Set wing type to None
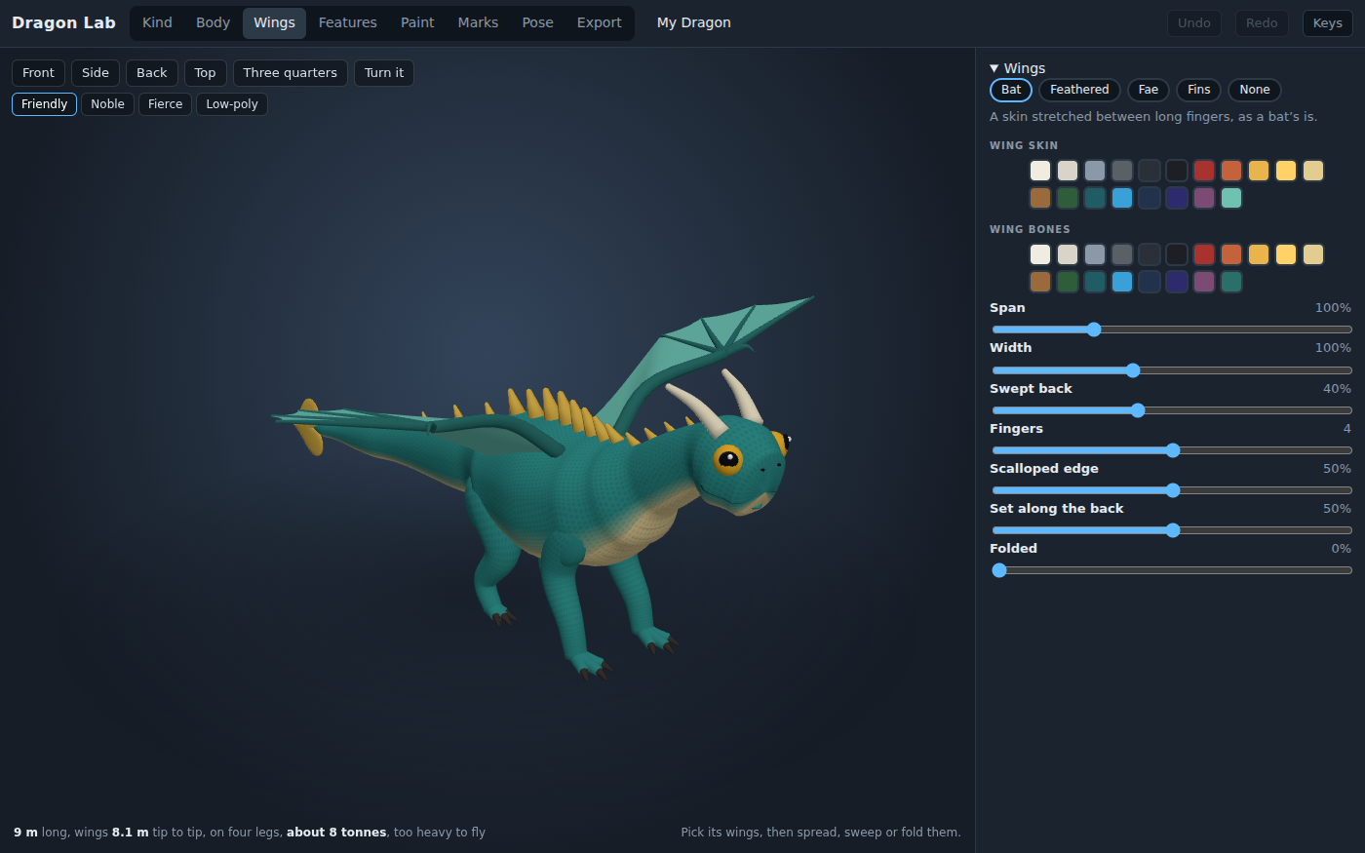Image resolution: width=1365 pixels, height=853 pixels. tap(1255, 90)
